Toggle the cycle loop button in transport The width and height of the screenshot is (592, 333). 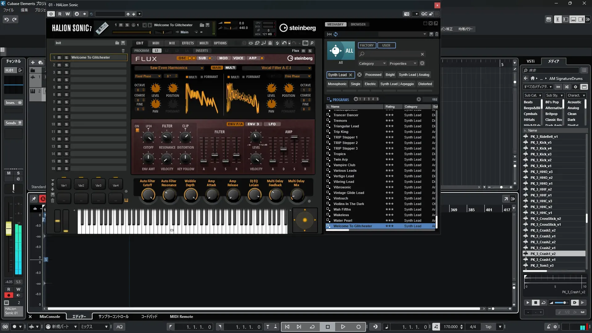[x=312, y=327]
